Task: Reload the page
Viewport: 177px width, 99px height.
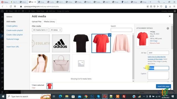Action: tap(11, 7)
